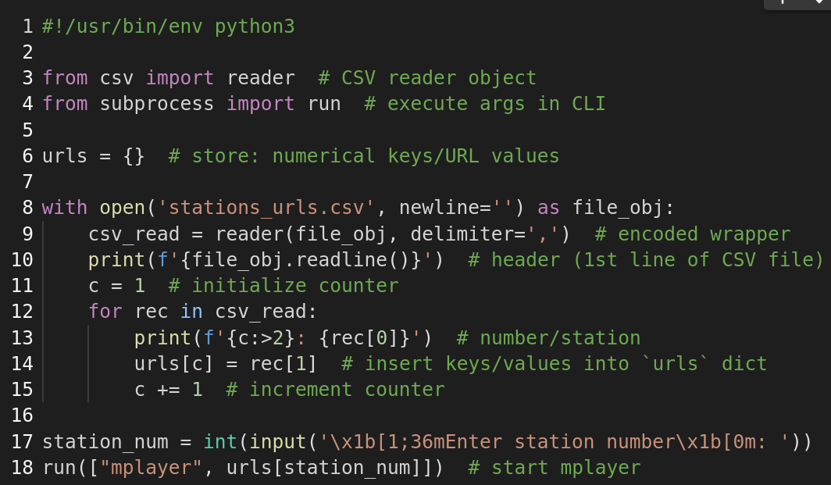
Task: Click comment '# store: numerical keys/URL values'
Action: 364,156
